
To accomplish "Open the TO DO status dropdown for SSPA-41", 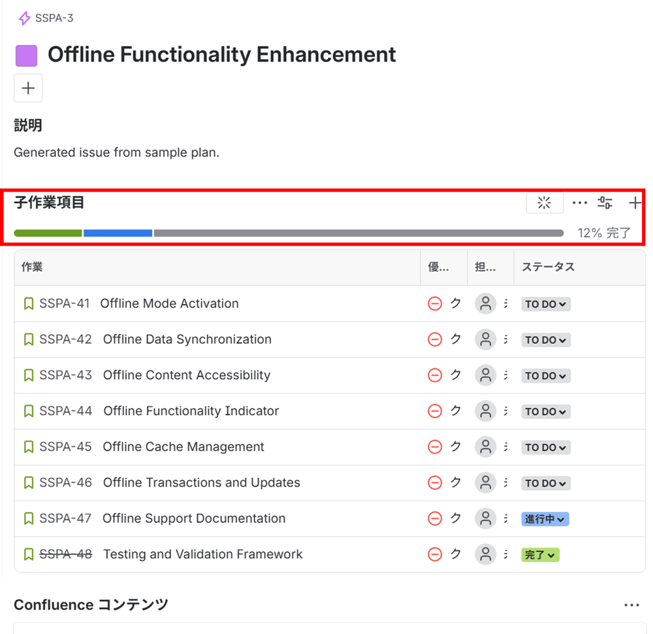I will (545, 303).
